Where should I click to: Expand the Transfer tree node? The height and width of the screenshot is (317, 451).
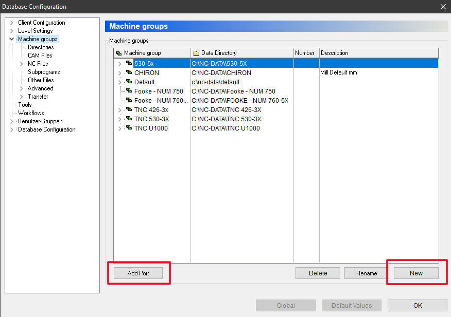coord(21,97)
